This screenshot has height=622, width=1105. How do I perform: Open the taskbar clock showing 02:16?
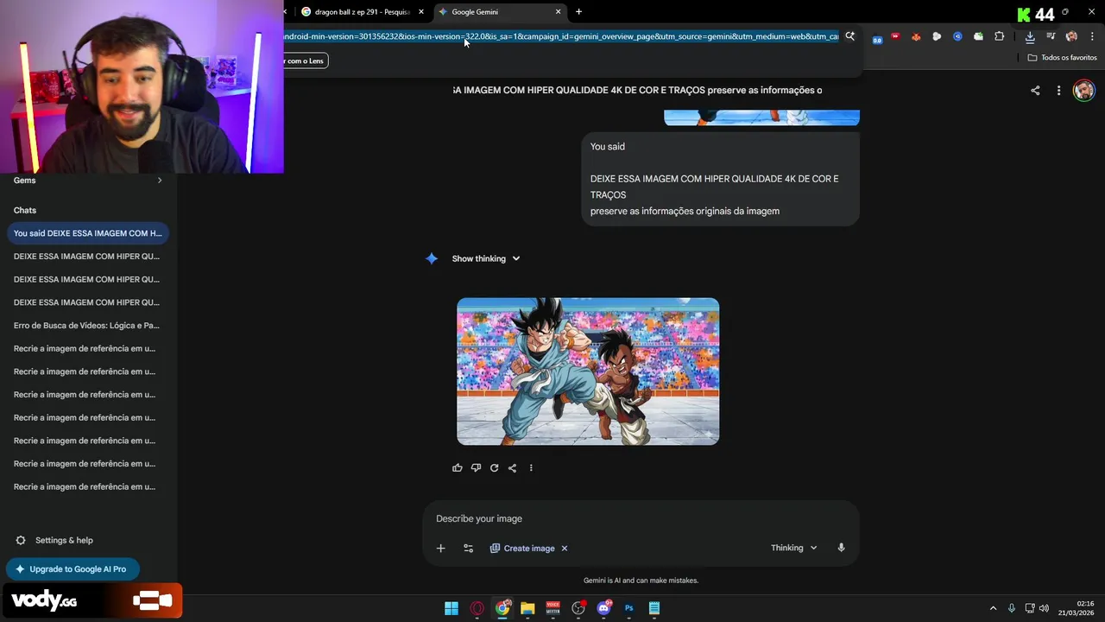(1077, 608)
